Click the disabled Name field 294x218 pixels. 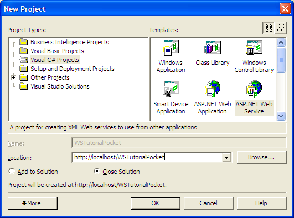179,143
